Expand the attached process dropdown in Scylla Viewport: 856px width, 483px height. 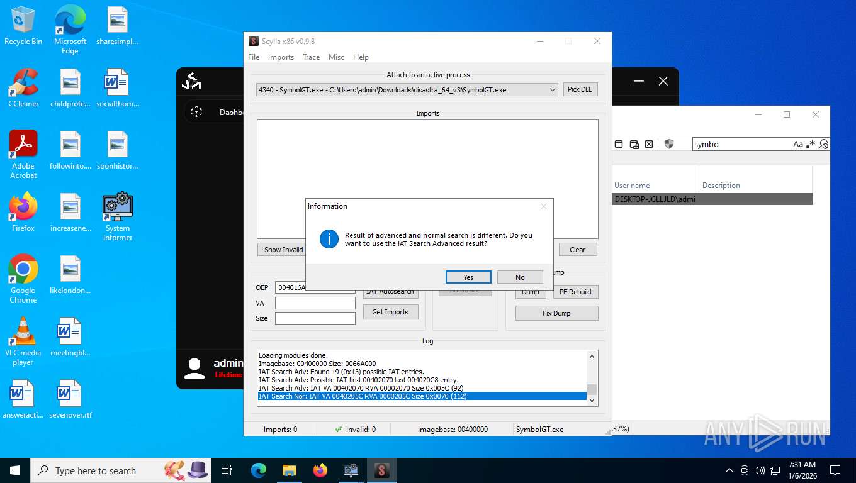coord(553,90)
